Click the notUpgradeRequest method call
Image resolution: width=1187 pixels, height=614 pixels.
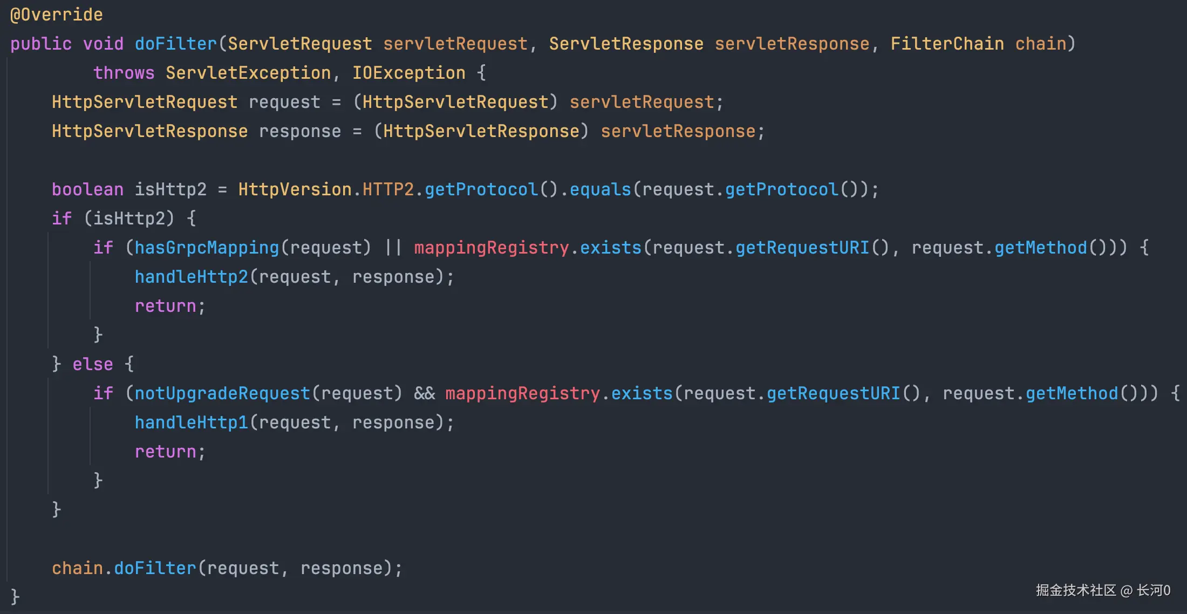coord(222,393)
